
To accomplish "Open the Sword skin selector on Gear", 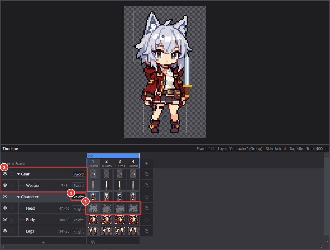I will [x=79, y=174].
